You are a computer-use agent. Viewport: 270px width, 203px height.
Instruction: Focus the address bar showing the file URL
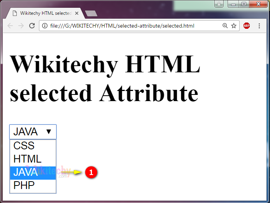click(x=129, y=26)
